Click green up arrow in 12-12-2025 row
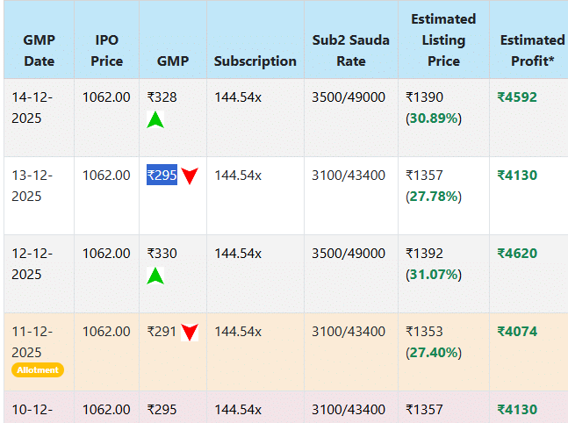This screenshot has width=568, height=423. click(155, 276)
